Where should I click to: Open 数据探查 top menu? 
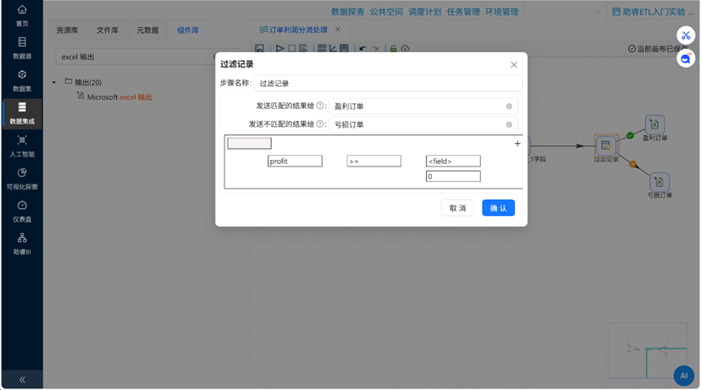pyautogui.click(x=348, y=11)
